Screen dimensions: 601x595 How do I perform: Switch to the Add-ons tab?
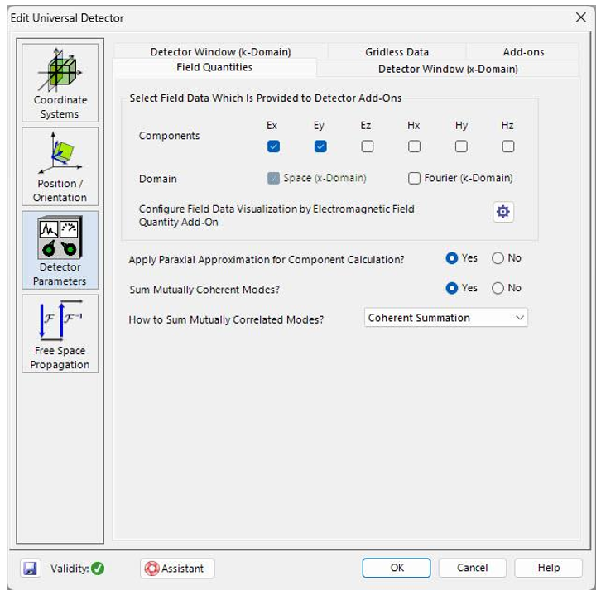[523, 52]
